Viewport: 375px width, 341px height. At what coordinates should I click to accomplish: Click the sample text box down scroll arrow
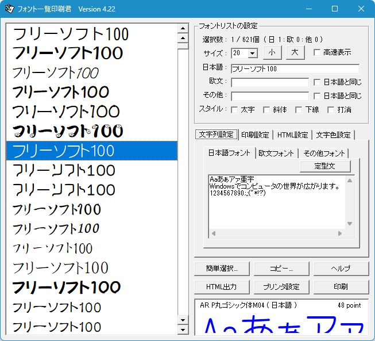[x=350, y=224]
